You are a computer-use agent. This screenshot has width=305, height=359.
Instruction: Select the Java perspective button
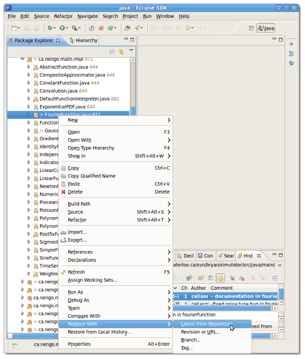pyautogui.click(x=266, y=28)
